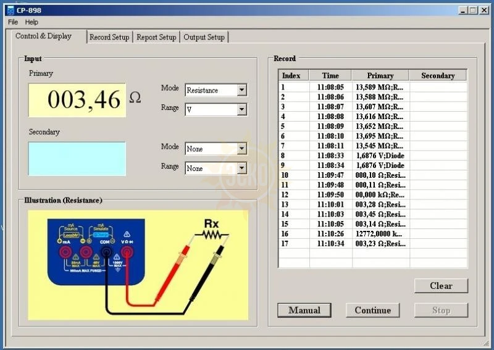
Task: Switch to Record Setup tab
Action: point(109,37)
